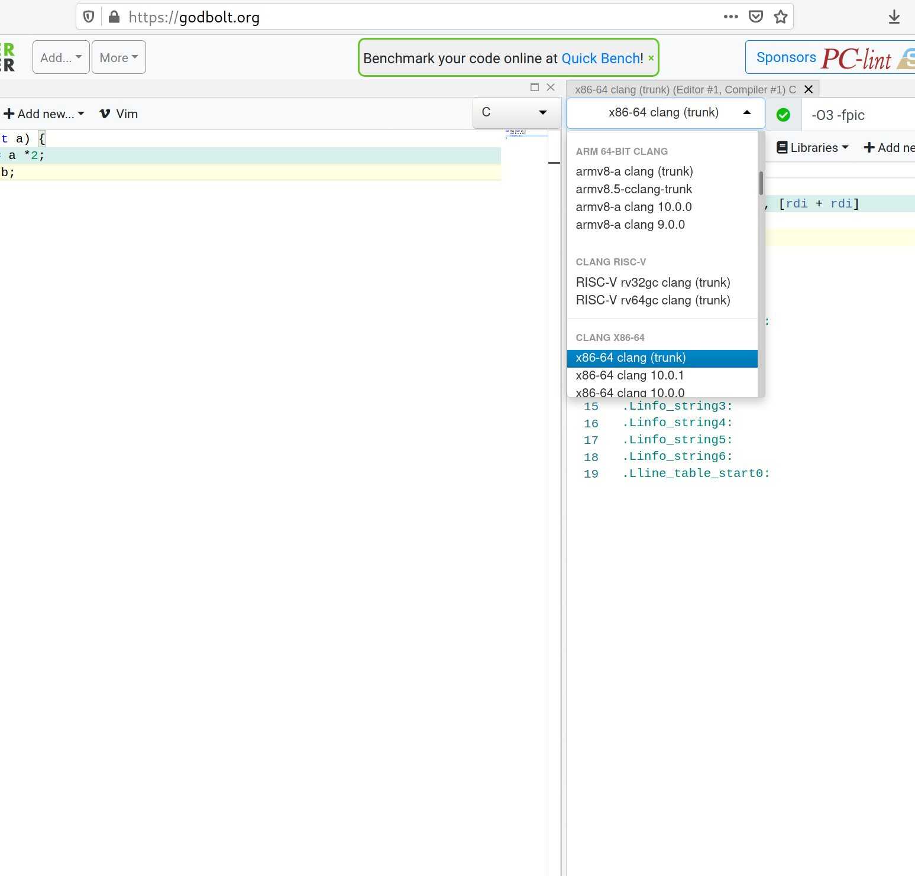Collapse the x86-64 clang (trunk) compiler picker

pyautogui.click(x=666, y=112)
